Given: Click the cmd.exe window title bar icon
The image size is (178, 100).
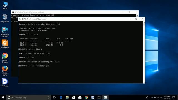Looking at the screenshot, I should point(13,12).
